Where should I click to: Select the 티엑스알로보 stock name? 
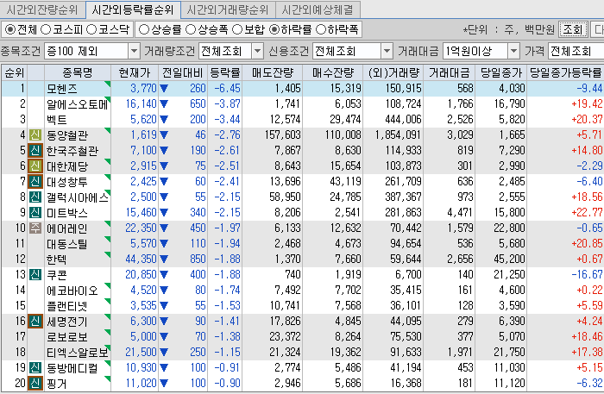pyautogui.click(x=78, y=353)
